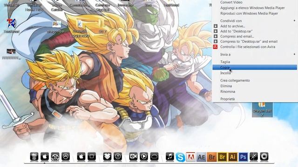Open the Dropbox dock icon
The height and width of the screenshot is (167, 298).
pyautogui.click(x=107, y=157)
